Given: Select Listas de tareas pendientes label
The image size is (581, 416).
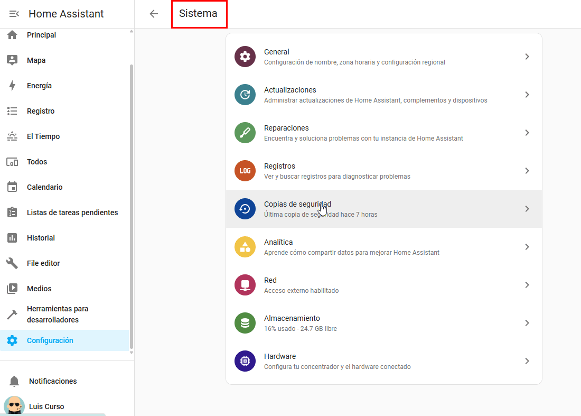Looking at the screenshot, I should [x=73, y=212].
